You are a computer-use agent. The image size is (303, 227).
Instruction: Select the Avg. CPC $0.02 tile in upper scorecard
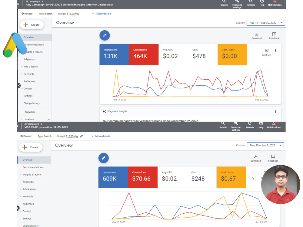click(173, 54)
